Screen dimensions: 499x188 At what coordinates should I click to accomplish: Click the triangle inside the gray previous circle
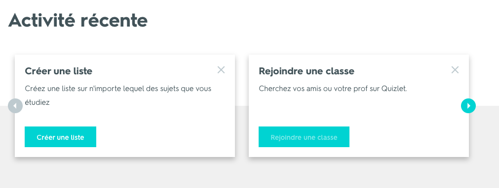(x=15, y=106)
